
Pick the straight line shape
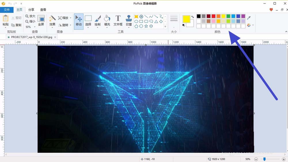point(146,17)
